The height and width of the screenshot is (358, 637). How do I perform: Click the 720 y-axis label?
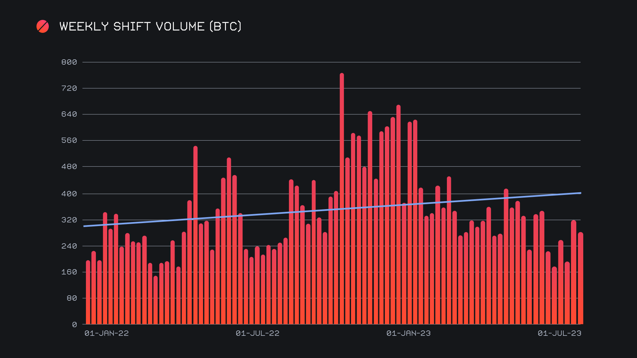click(x=69, y=88)
